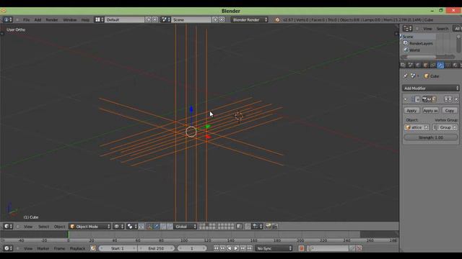Image resolution: width=462 pixels, height=259 pixels.
Task: Open the timeline editor type selector
Action: (8, 248)
